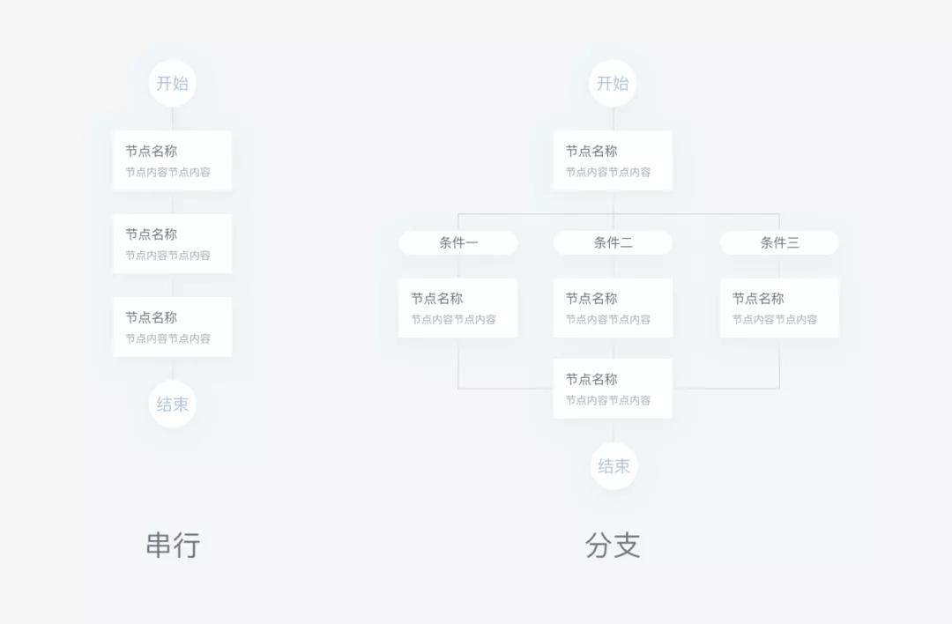Select the top 节点名称 card in the 分支 flow
The width and height of the screenshot is (952, 624).
(x=613, y=160)
